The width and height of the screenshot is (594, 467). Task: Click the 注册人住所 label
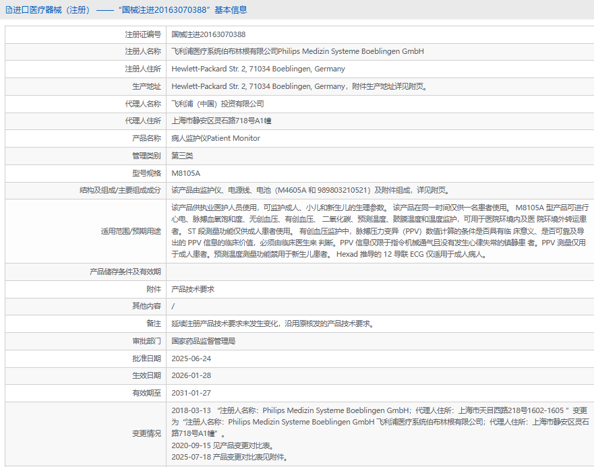click(x=143, y=69)
